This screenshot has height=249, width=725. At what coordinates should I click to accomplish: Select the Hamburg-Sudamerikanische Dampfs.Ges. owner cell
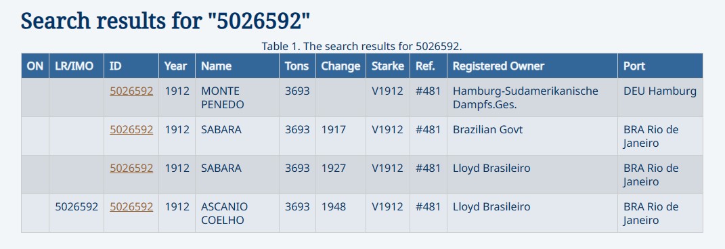tap(532, 97)
